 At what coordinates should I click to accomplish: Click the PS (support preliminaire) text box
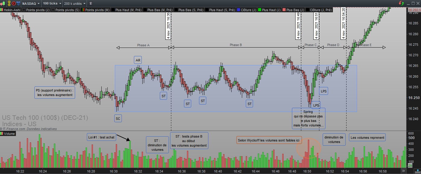pyautogui.click(x=55, y=92)
